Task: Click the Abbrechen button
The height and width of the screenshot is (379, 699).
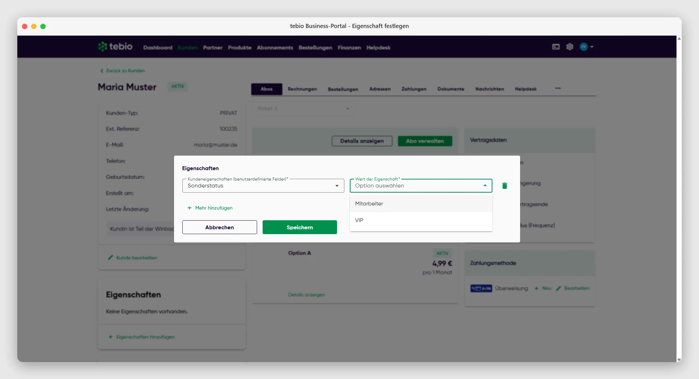Action: (219, 227)
